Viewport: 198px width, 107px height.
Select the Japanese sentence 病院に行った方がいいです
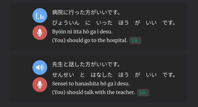(x=86, y=12)
